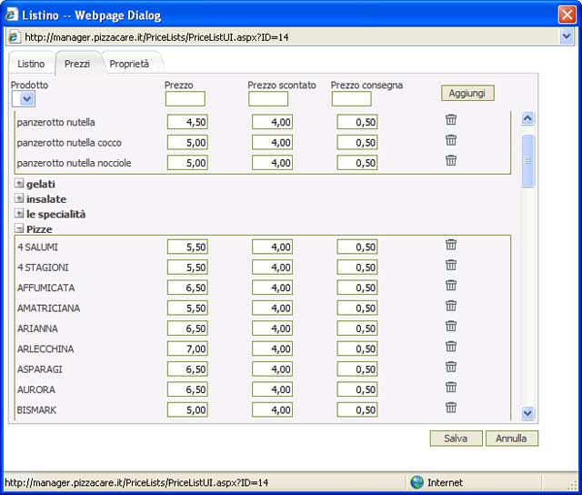Delete the panzerotto nutella row
582x495 pixels.
click(451, 119)
